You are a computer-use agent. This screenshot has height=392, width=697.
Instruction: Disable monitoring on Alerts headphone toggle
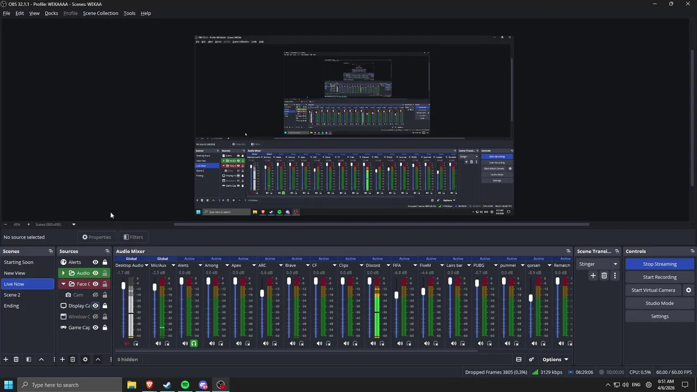point(194,344)
